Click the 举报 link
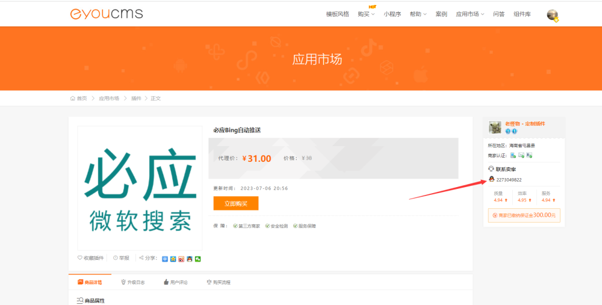 124,258
